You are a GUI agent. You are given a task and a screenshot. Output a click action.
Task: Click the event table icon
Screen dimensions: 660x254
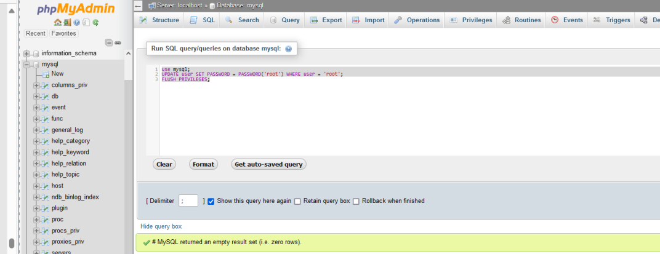coord(46,108)
